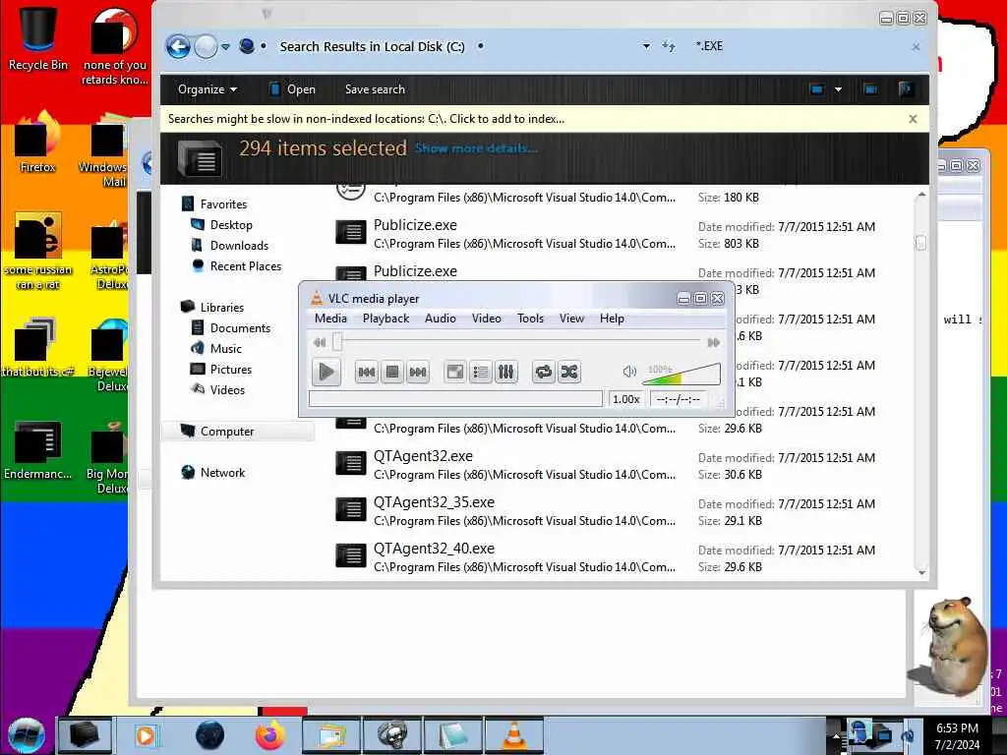Screen dimensions: 1007x755
Task: Click VLC cone icon in taskbar
Action: [513, 735]
